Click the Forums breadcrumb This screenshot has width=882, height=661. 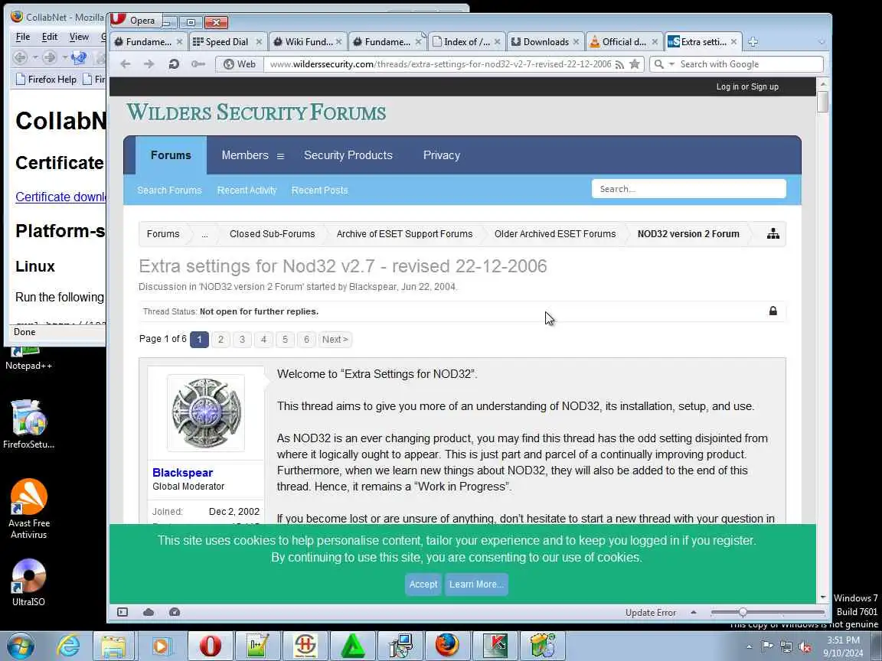pyautogui.click(x=163, y=234)
